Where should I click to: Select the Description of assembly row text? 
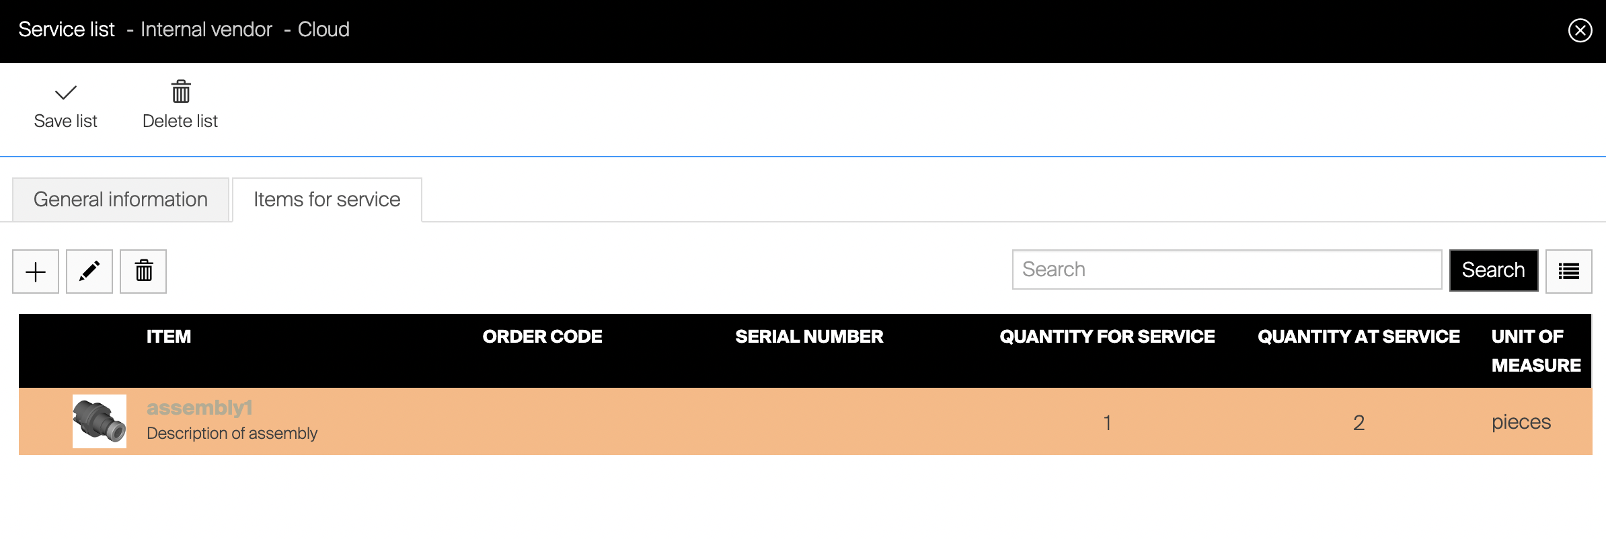(232, 433)
